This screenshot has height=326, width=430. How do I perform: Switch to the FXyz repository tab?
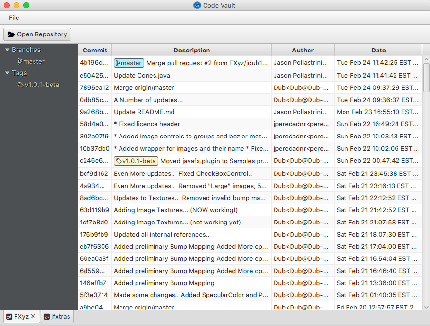point(21,317)
